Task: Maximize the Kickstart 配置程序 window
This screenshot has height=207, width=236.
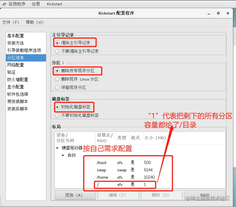Action: point(218,13)
